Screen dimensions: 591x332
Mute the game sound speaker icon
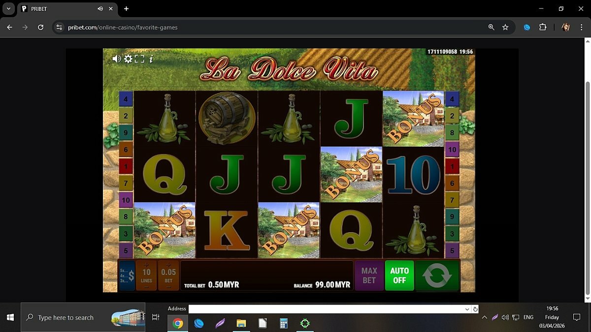(116, 59)
